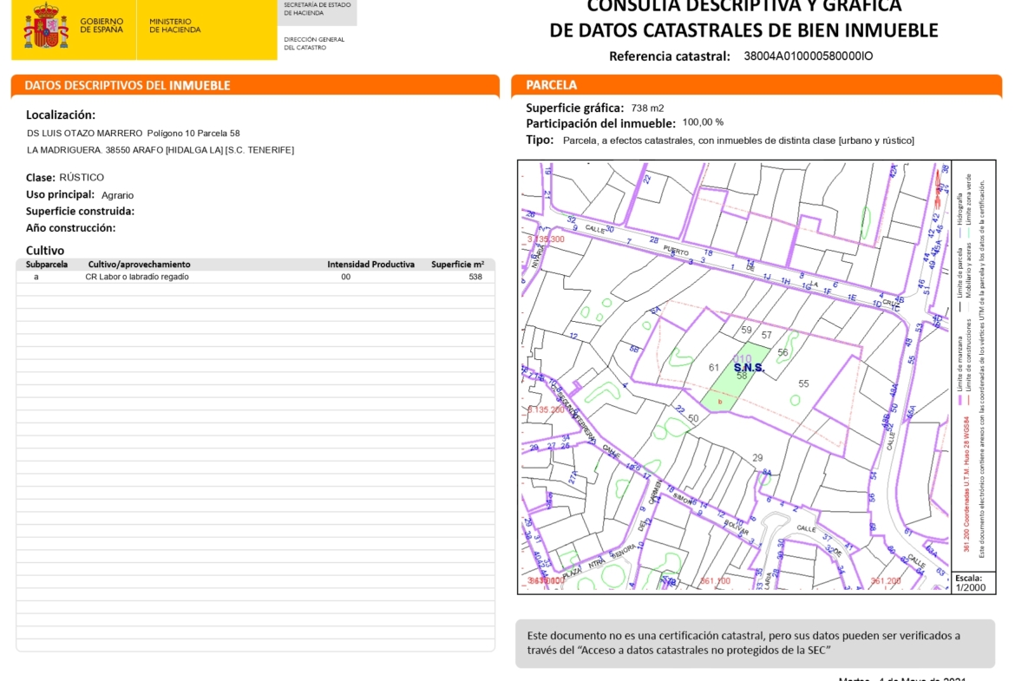Image resolution: width=1015 pixels, height=681 pixels.
Task: Select the Datos descriptivos del inmueble header
Action: 128,85
